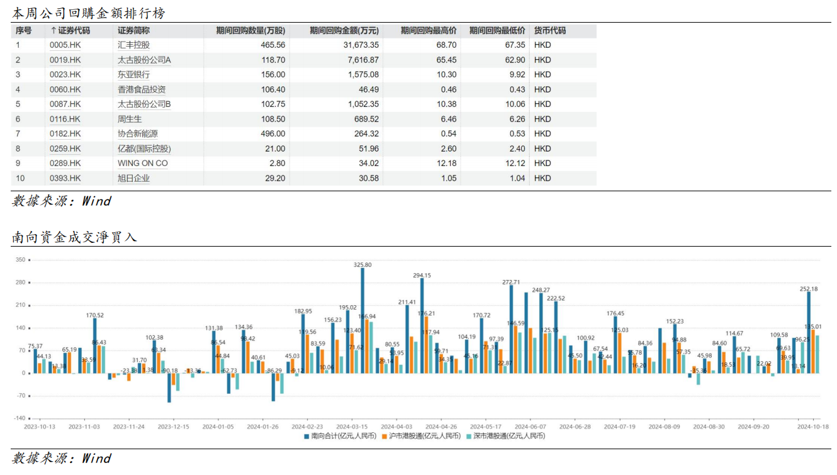
Task: Click the 期间回购金额(万元) column header
Action: tap(344, 30)
